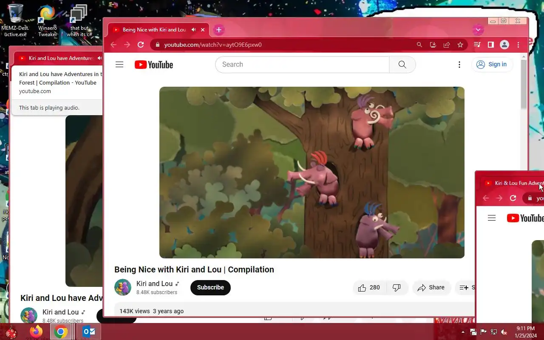Add a new tab with the plus button
Screen dimensions: 544x340
[x=218, y=30]
